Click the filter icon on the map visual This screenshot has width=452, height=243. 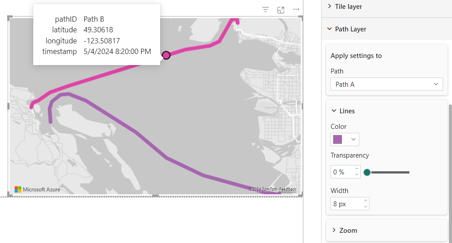[x=265, y=9]
